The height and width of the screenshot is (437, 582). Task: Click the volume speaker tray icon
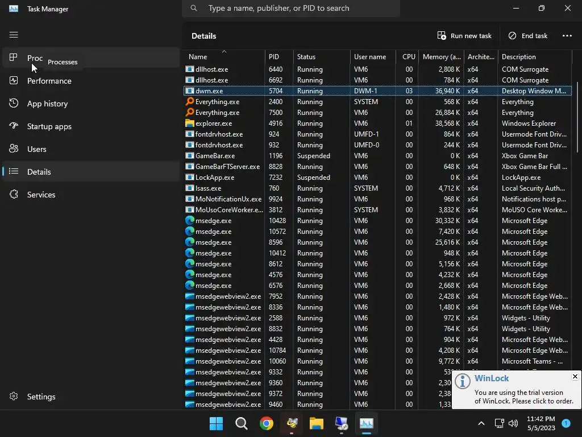click(513, 423)
